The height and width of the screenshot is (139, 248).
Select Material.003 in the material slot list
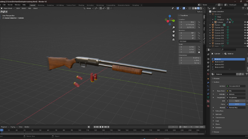[x=228, y=67]
